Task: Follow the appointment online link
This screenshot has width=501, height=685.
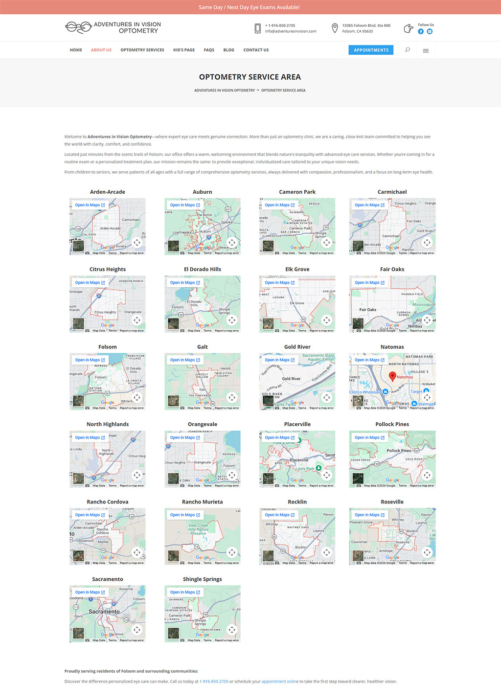Action: (x=280, y=681)
